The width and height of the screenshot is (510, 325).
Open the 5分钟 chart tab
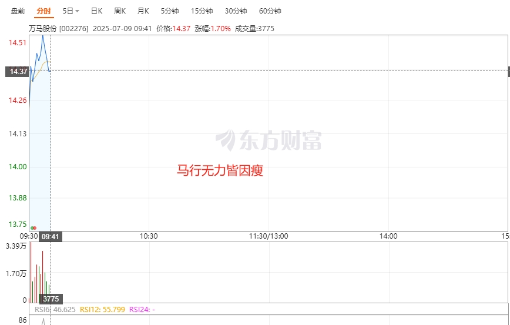coord(170,11)
